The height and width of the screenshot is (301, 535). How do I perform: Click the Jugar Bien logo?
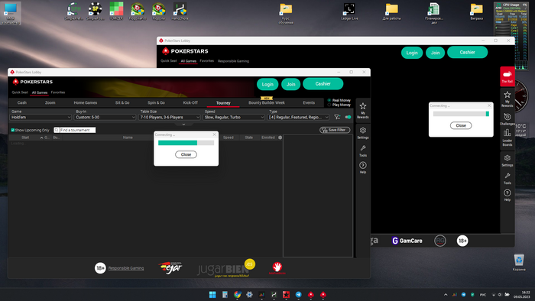[x=226, y=268]
